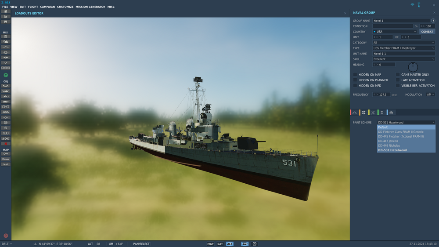
Task: Open the Country USA dropdown
Action: (395, 32)
